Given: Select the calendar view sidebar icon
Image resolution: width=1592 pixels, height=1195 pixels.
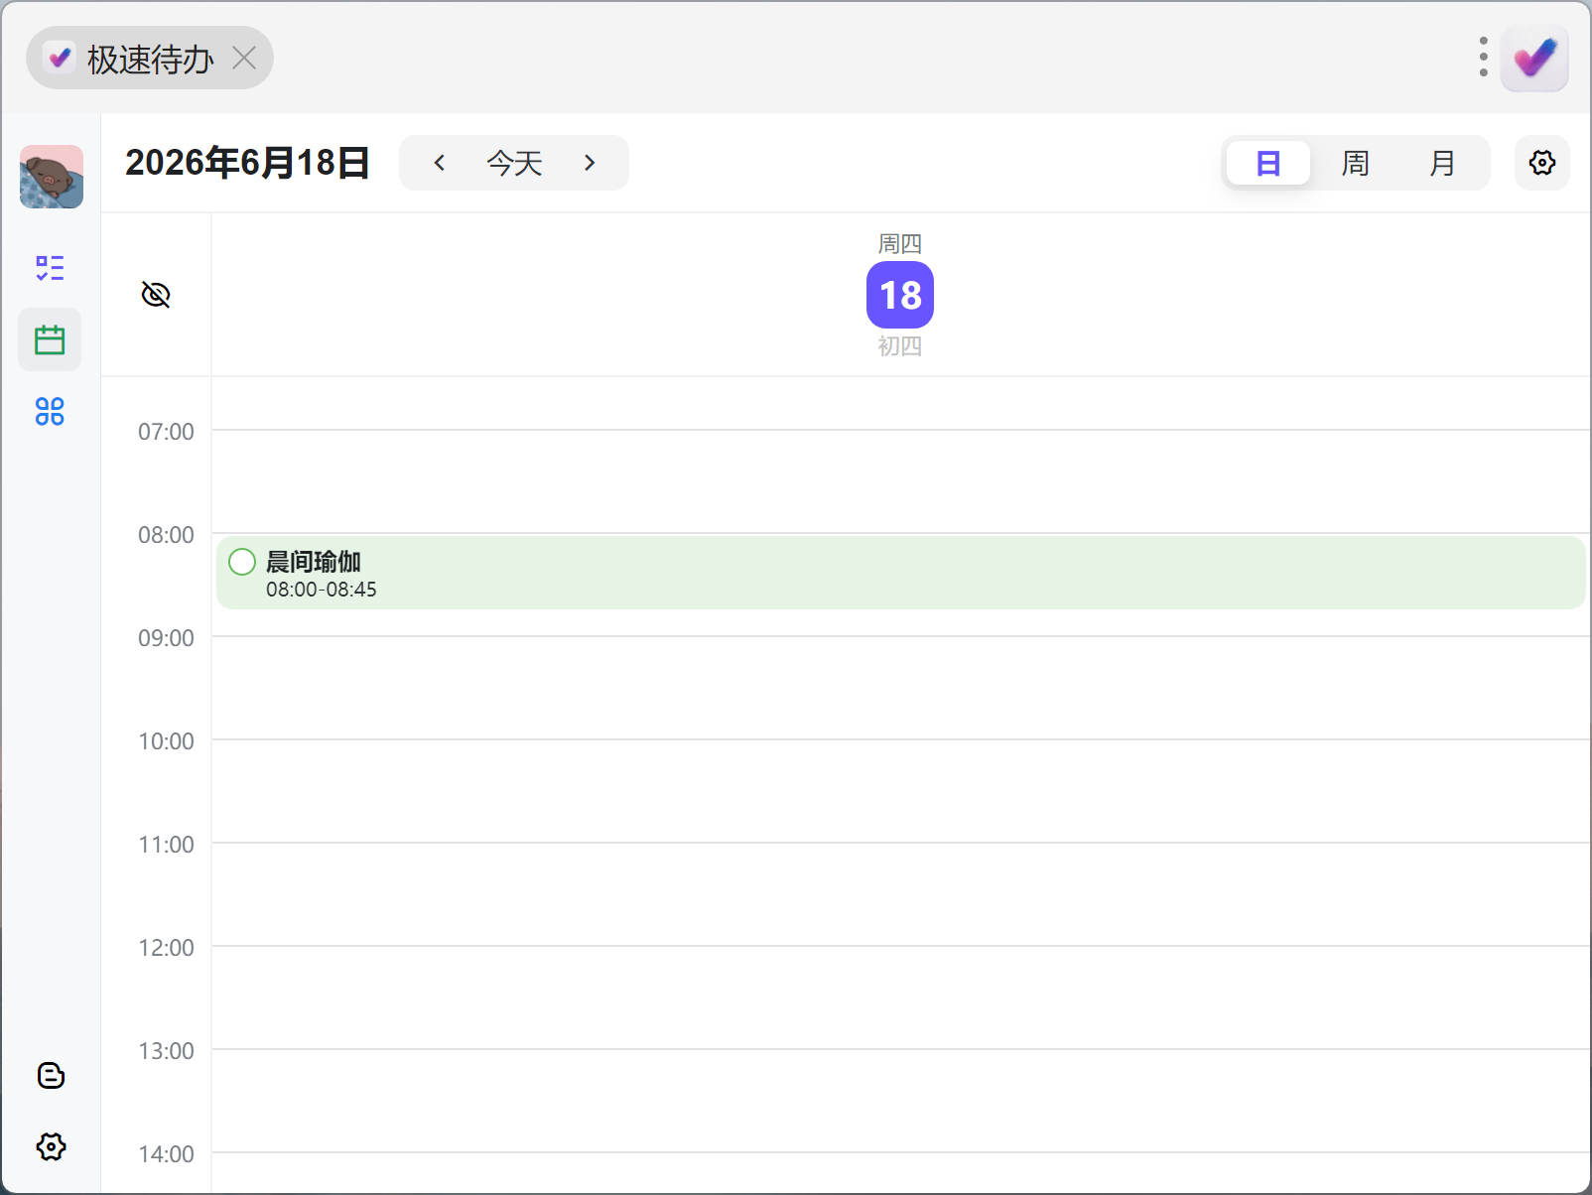Looking at the screenshot, I should pyautogui.click(x=50, y=339).
